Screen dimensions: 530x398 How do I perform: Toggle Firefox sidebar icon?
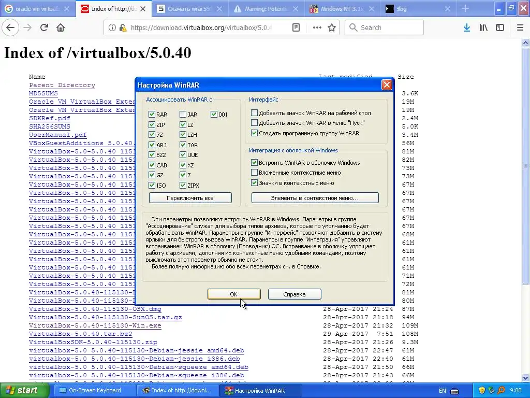[x=500, y=28]
